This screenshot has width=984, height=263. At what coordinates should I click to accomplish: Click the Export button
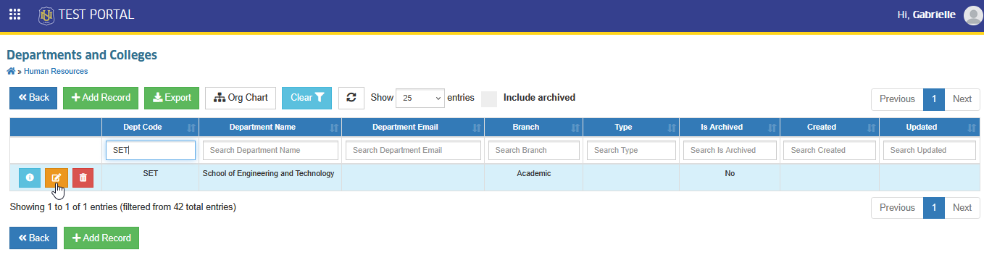(172, 98)
